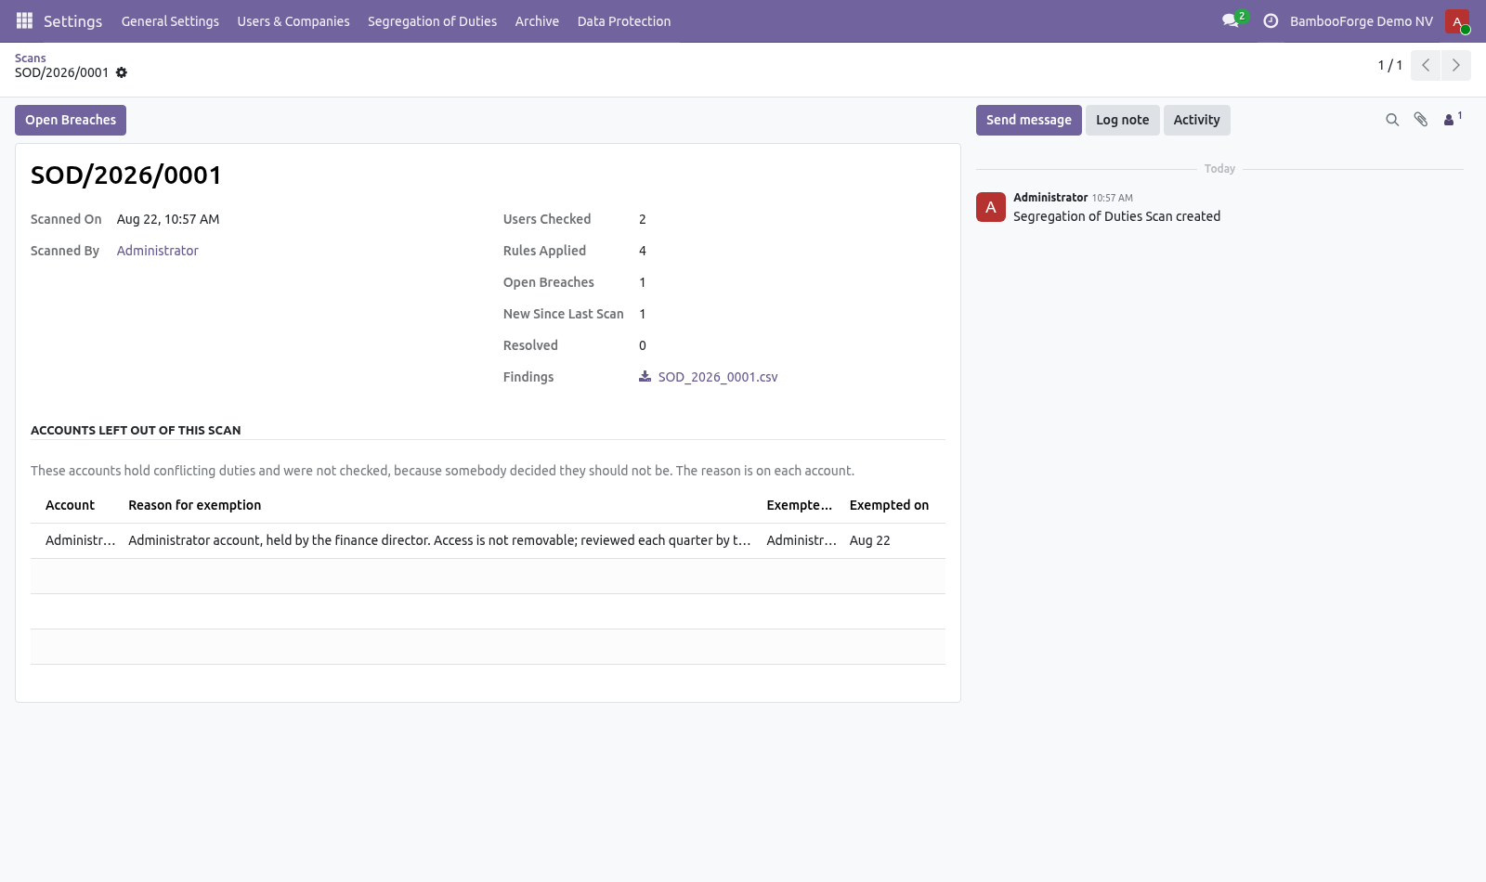The width and height of the screenshot is (1486, 882).
Task: Go to next record arrow
Action: 1456,65
